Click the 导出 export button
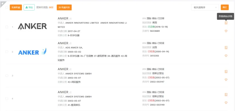The image size is (235, 111). (29, 7)
